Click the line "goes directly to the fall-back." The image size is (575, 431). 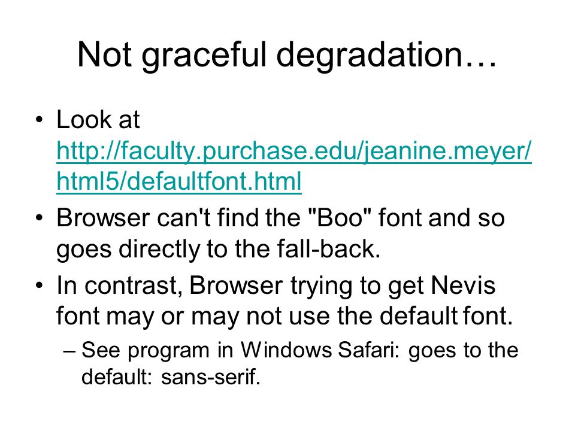coord(219,249)
